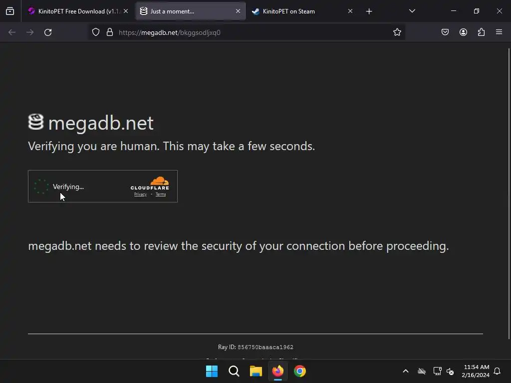The width and height of the screenshot is (511, 383).
Task: Open tracking protection shield icon
Action: pyautogui.click(x=95, y=32)
